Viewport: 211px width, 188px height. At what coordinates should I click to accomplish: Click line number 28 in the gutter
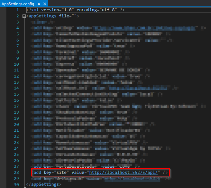[16, 172]
